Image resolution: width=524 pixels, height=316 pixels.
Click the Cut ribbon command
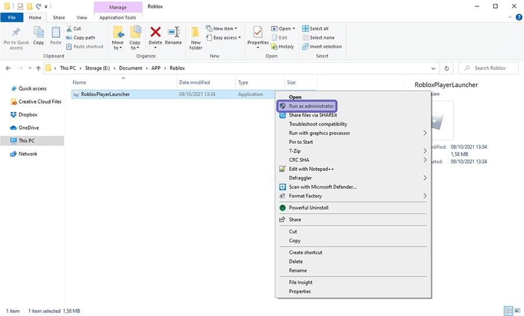73,29
